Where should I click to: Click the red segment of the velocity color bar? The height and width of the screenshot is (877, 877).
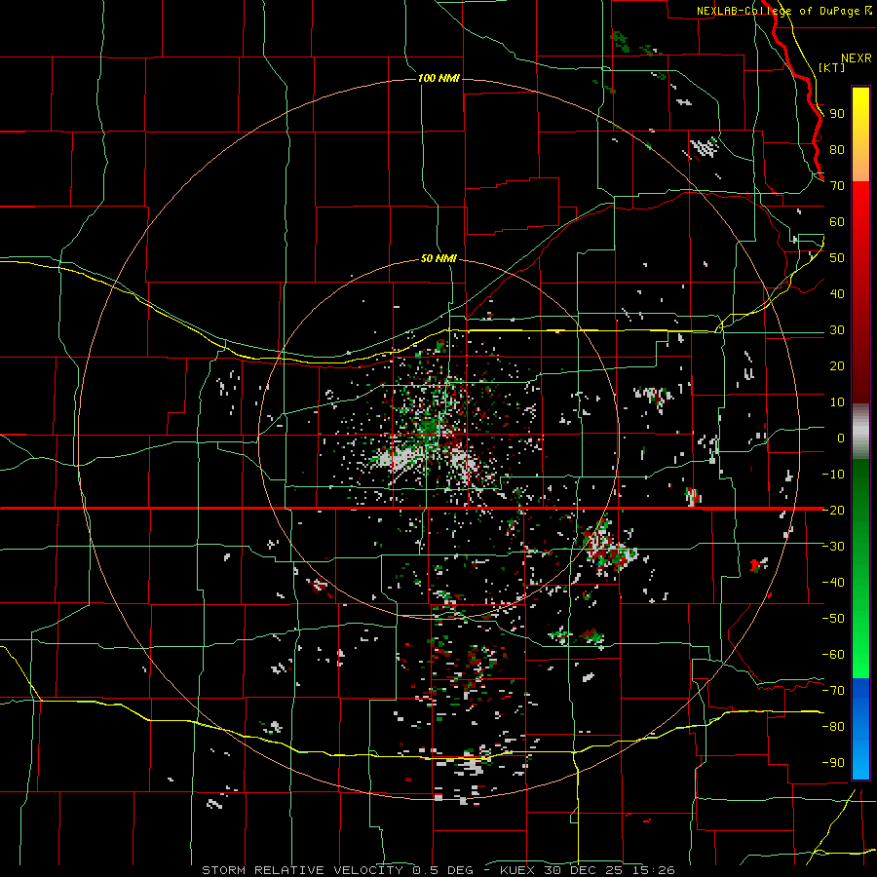click(860, 292)
